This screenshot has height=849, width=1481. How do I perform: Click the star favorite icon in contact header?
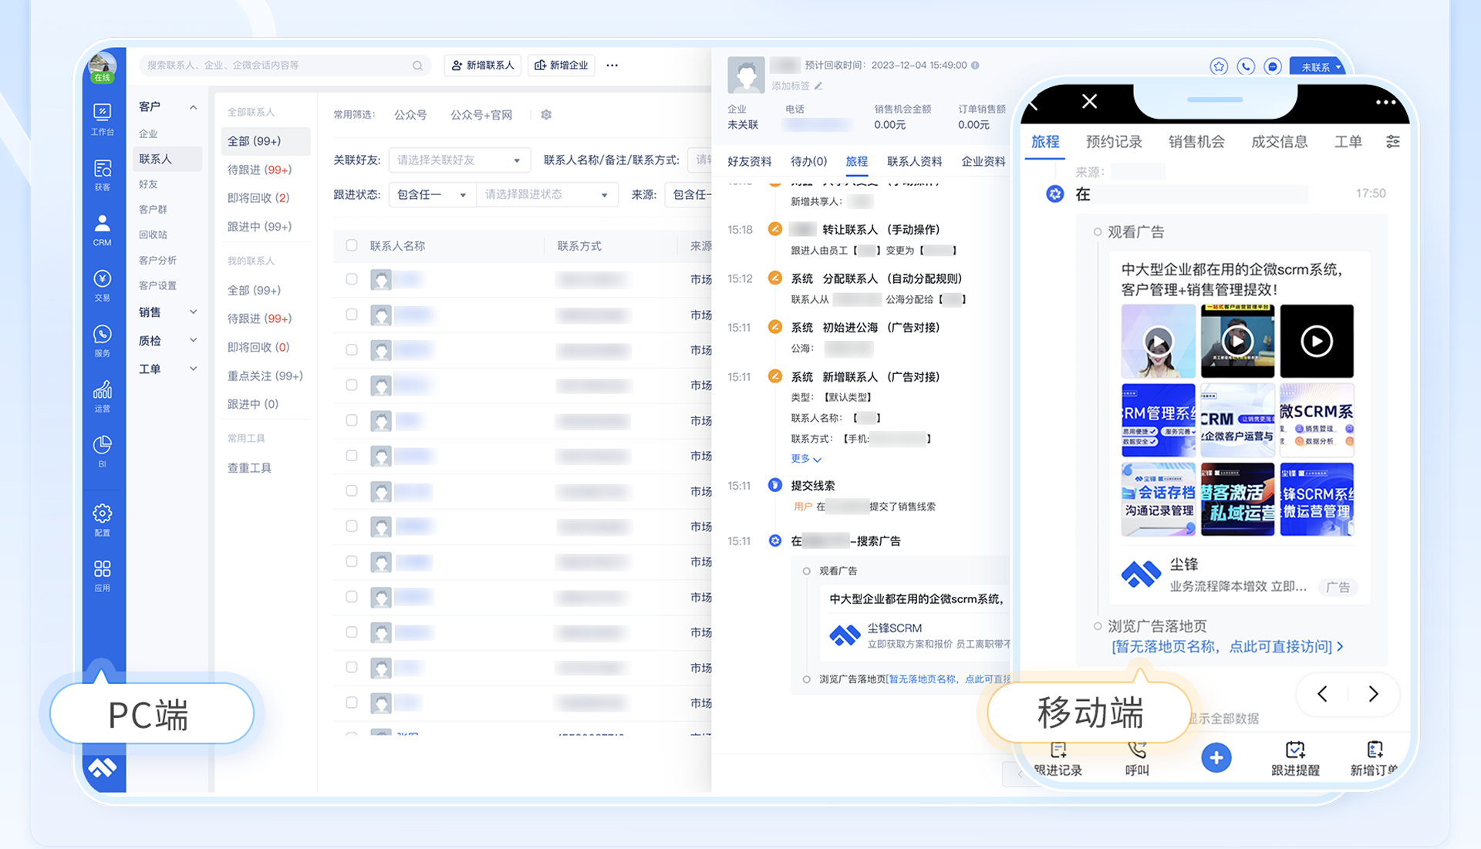coord(1218,66)
